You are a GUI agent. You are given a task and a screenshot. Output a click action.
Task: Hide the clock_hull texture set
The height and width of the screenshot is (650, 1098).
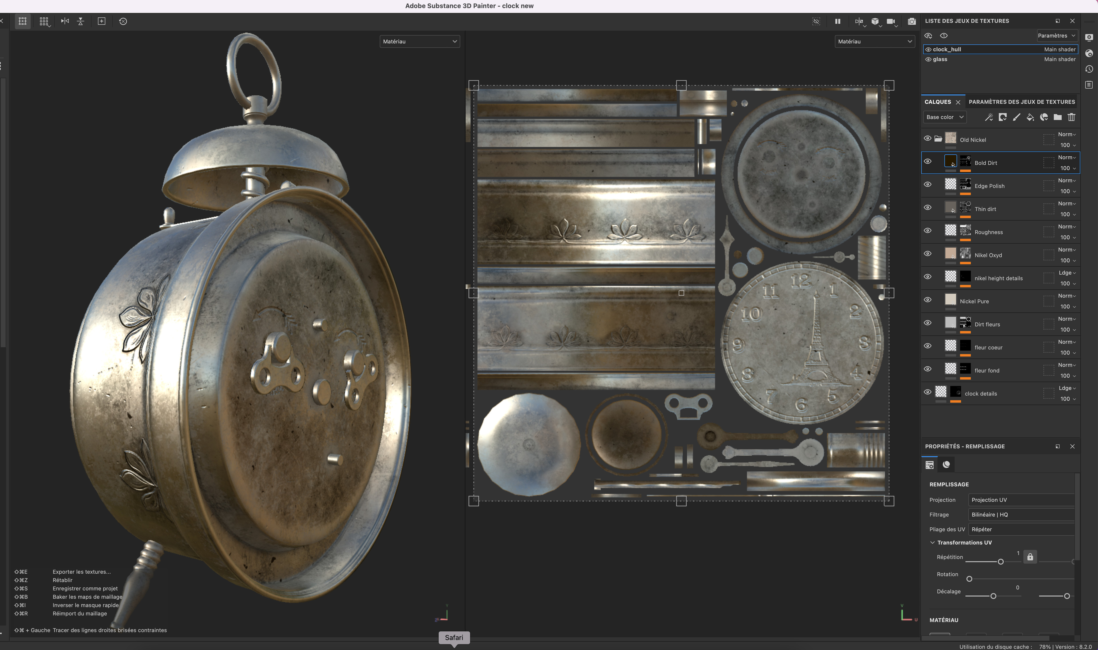tap(928, 49)
